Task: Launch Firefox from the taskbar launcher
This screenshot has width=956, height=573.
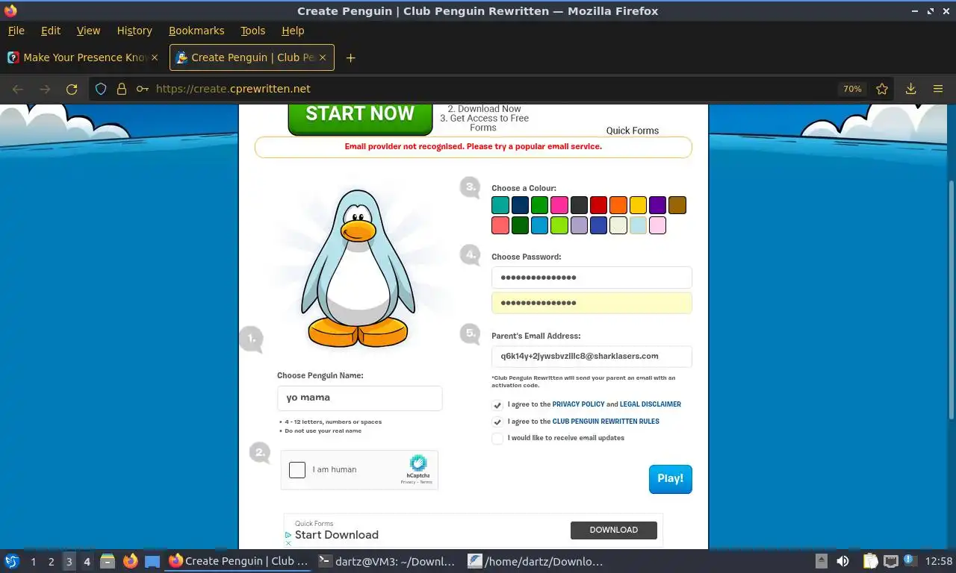Action: [x=130, y=561]
